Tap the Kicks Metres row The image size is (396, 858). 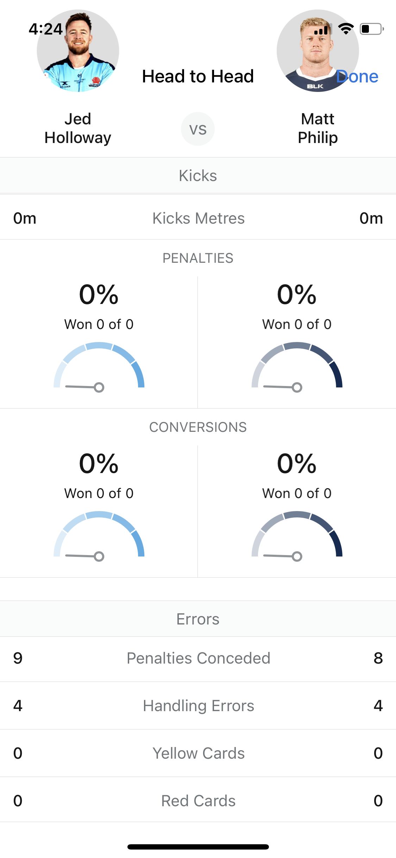(198, 218)
